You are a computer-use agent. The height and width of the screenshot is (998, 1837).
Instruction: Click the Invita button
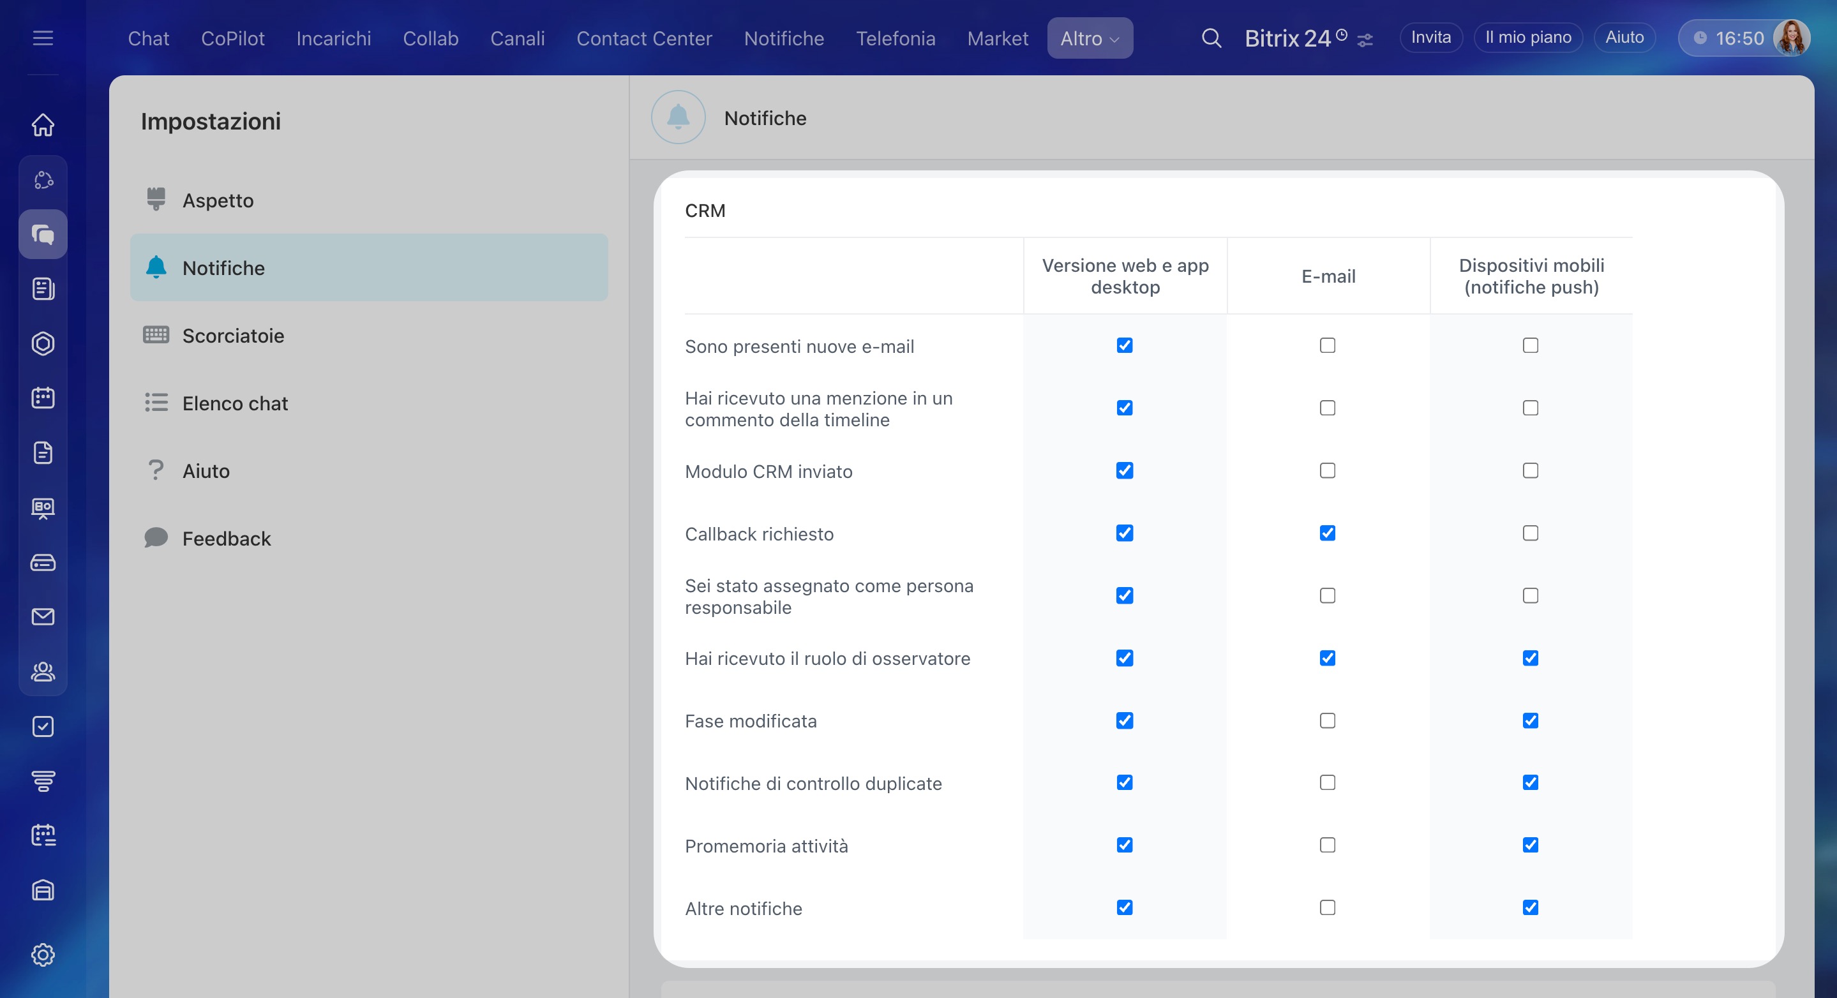1430,37
